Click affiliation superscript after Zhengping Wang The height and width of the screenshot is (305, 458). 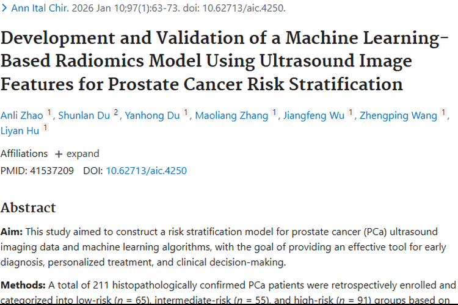(444, 113)
